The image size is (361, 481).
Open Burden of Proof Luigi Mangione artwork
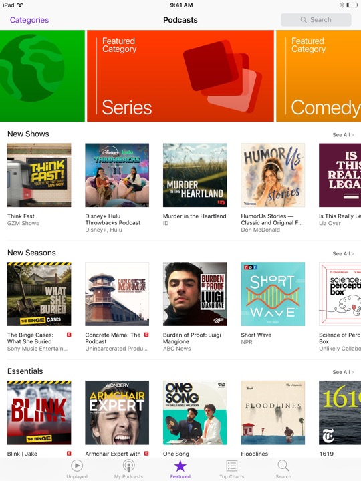pyautogui.click(x=195, y=294)
